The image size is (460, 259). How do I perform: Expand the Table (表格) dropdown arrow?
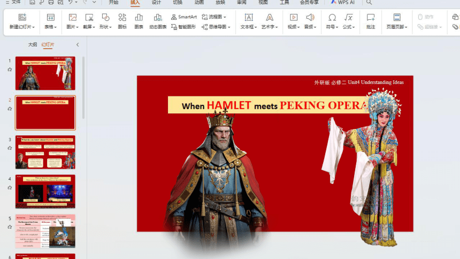pyautogui.click(x=56, y=27)
